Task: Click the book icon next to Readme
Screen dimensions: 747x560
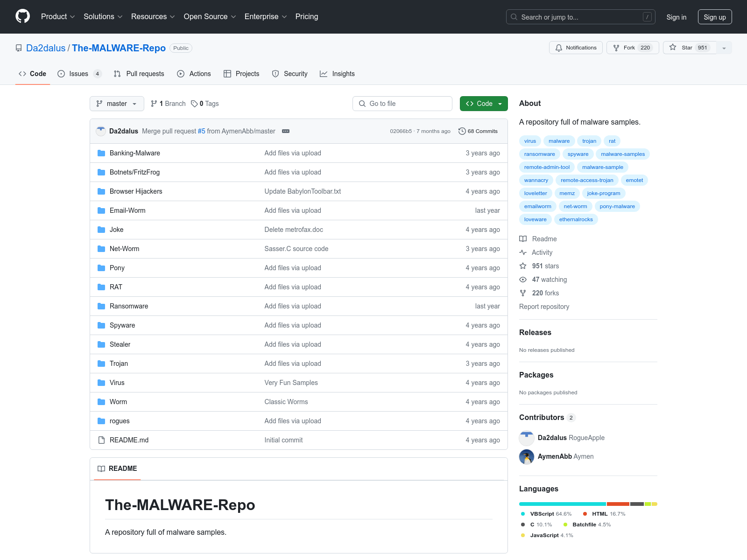Action: tap(523, 239)
